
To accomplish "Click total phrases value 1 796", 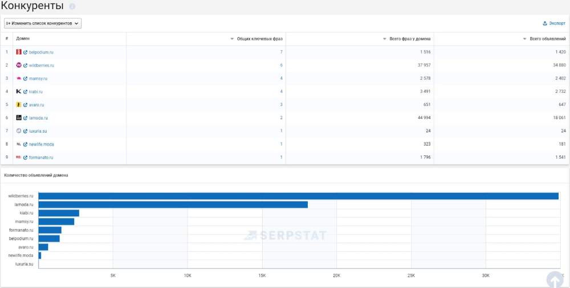I will (x=425, y=157).
